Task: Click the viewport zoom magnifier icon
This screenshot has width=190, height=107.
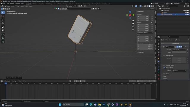Action: pos(133,21)
